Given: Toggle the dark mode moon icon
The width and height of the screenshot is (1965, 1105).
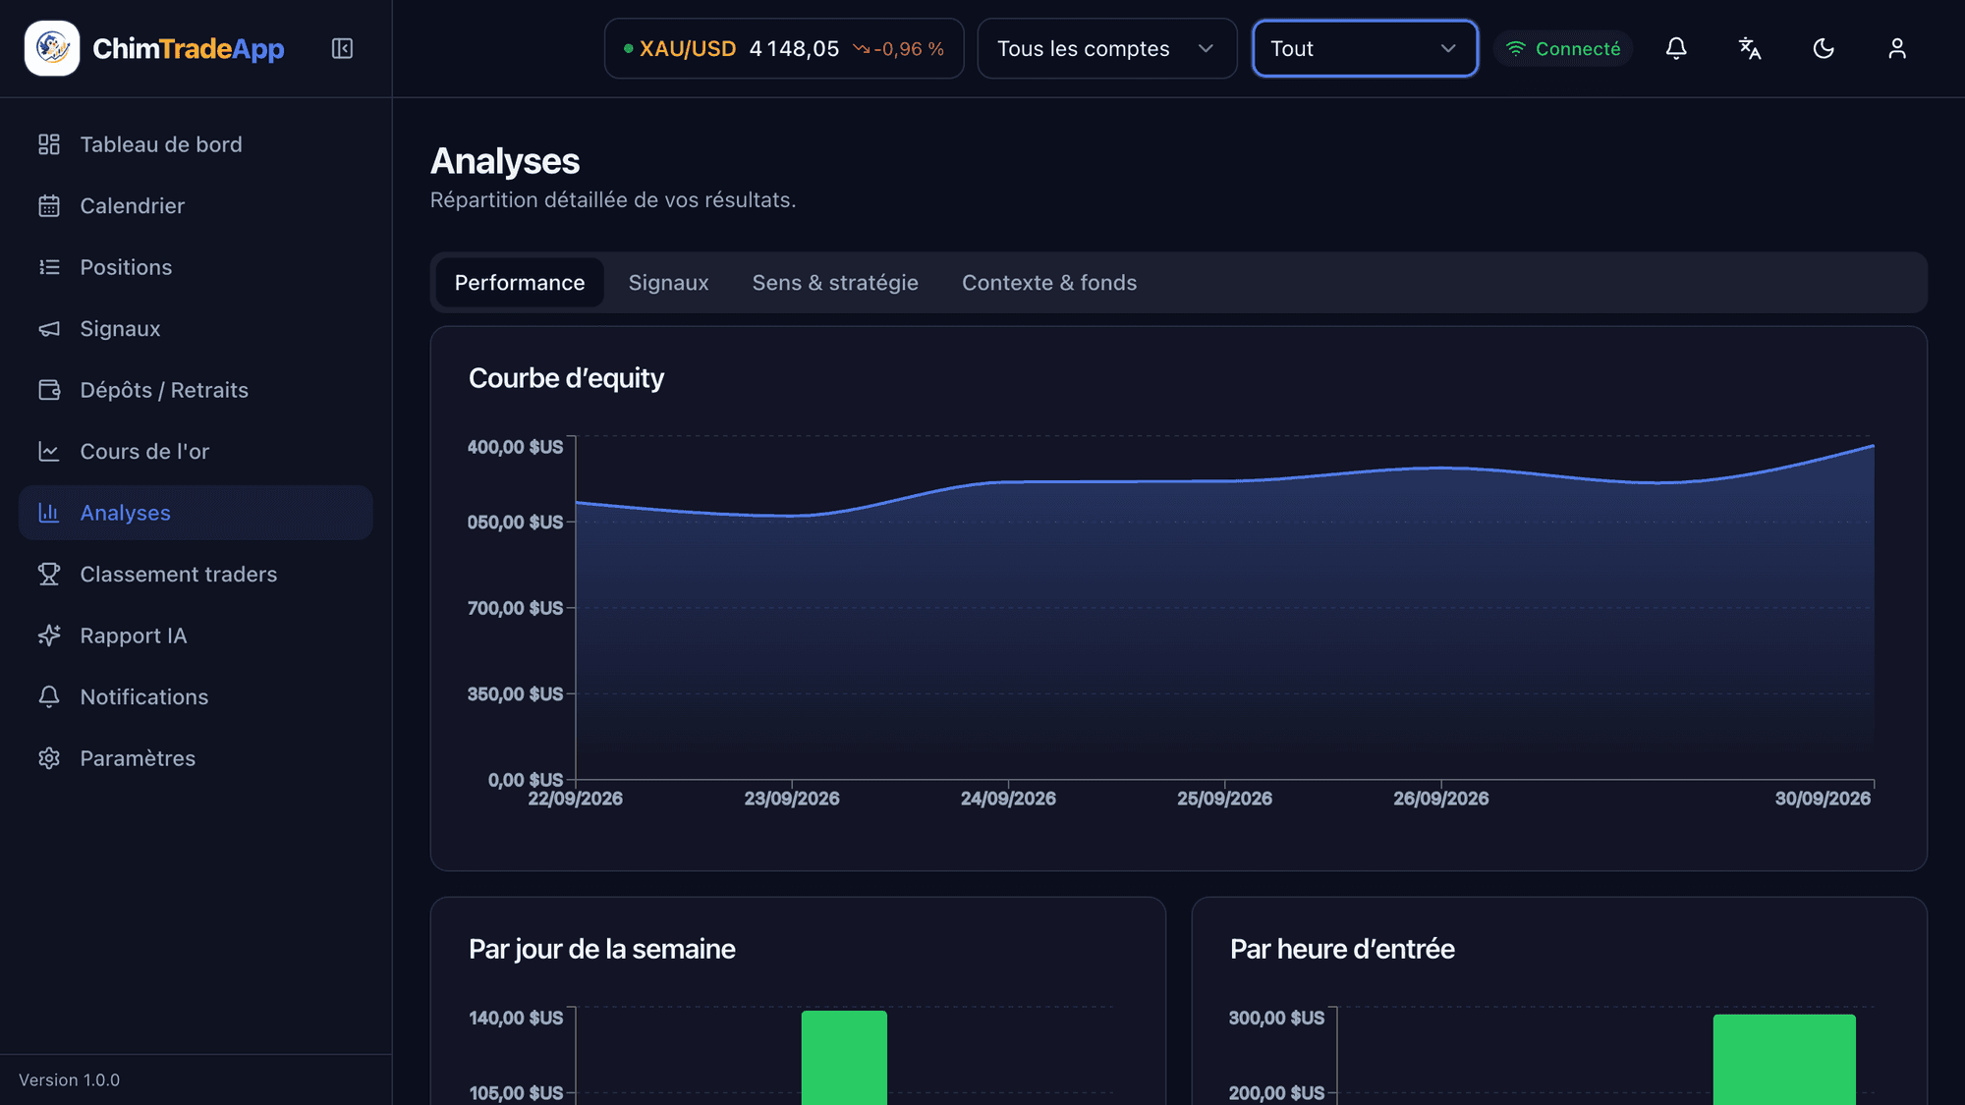Looking at the screenshot, I should pos(1824,48).
